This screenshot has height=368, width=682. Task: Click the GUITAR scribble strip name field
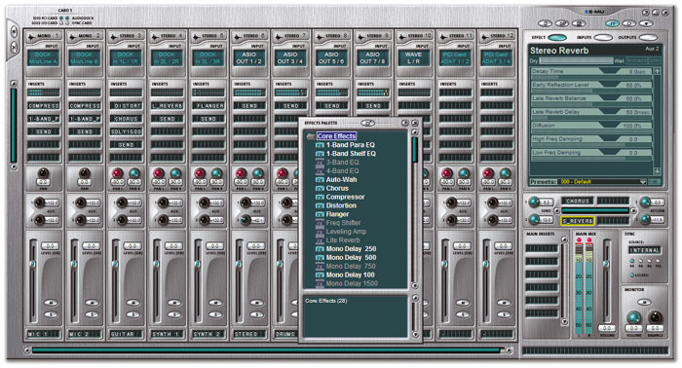126,334
